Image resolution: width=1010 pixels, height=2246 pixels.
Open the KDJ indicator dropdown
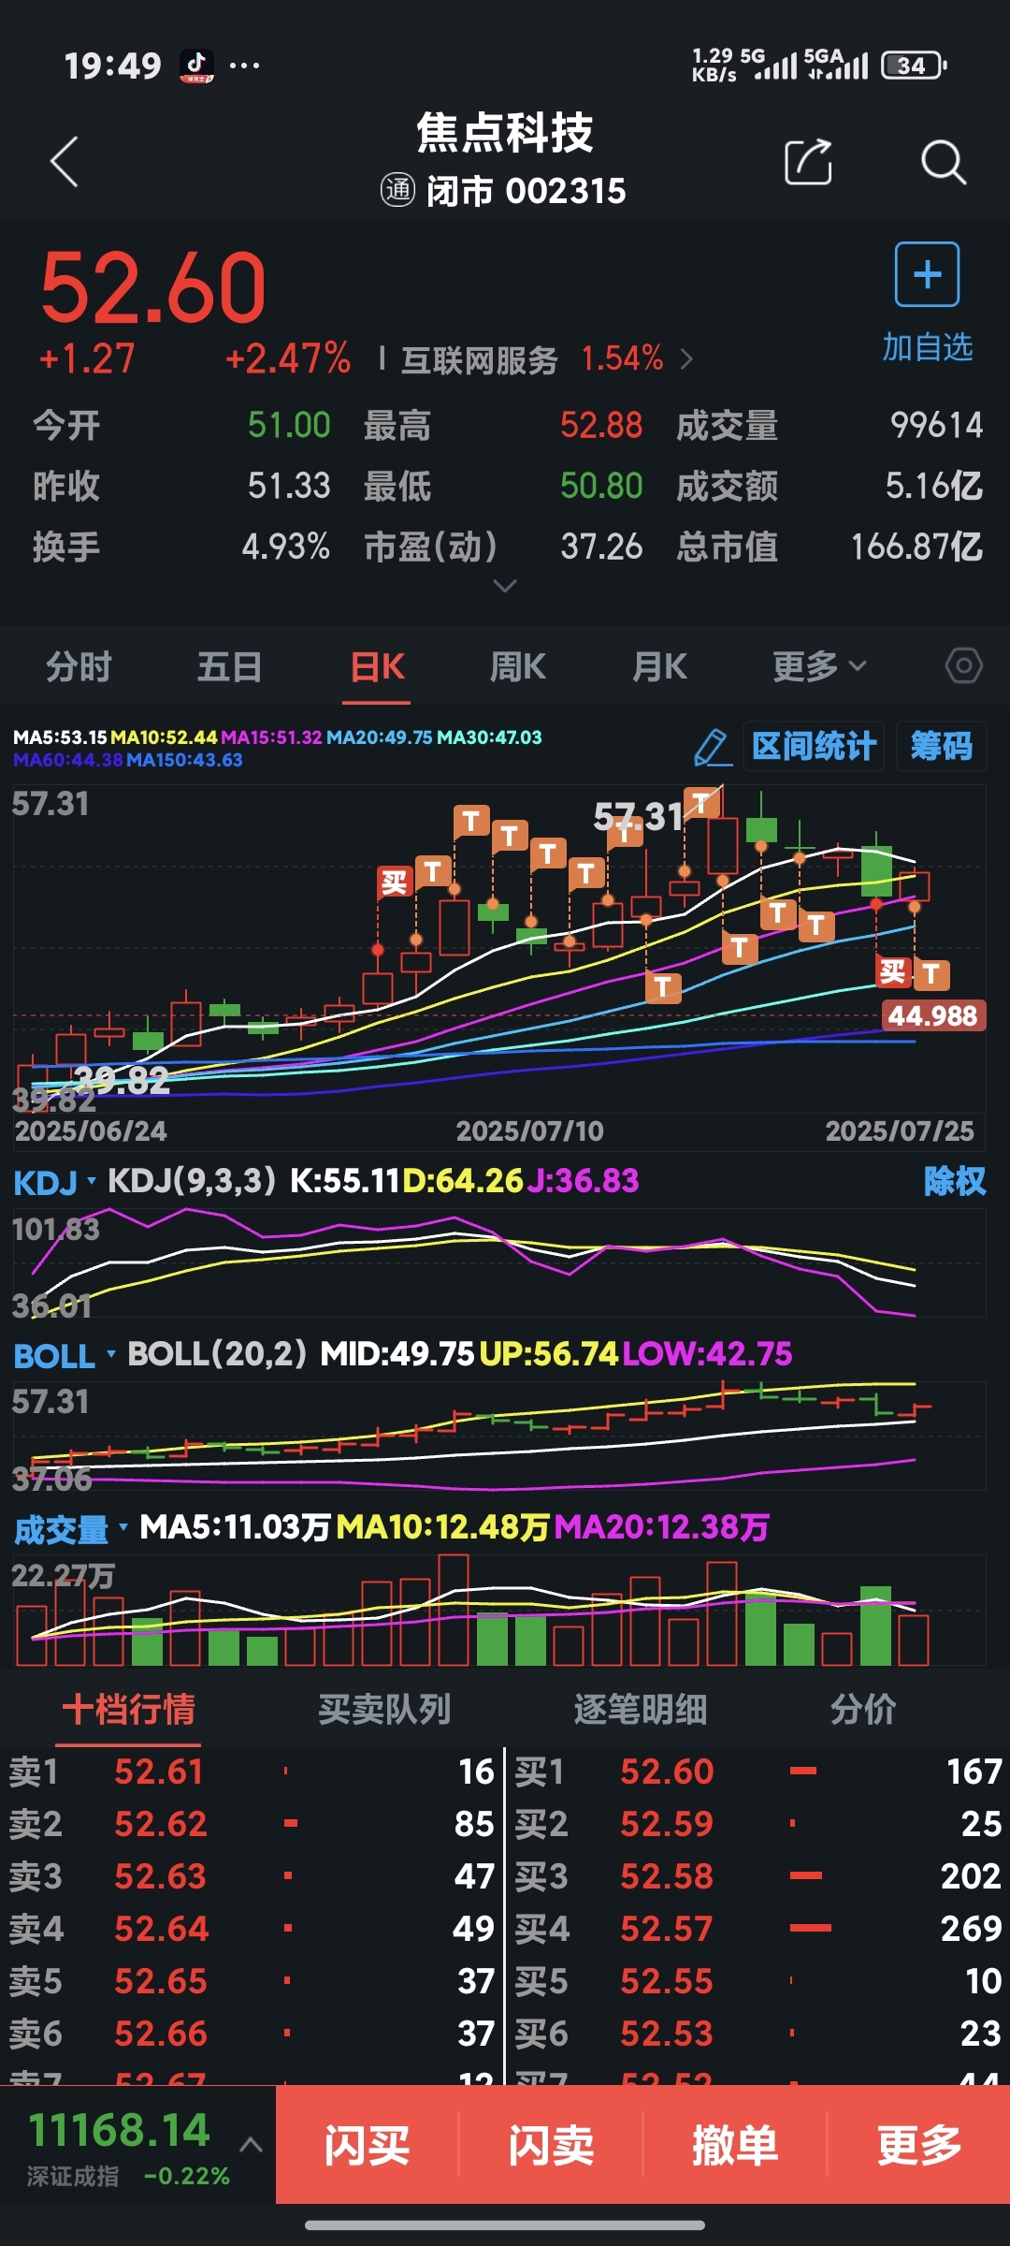pos(54,1183)
